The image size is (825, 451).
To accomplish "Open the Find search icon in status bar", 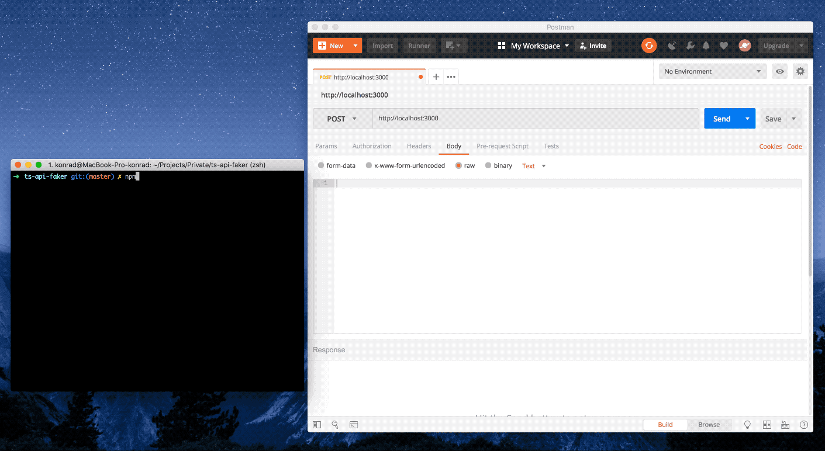I will pyautogui.click(x=335, y=425).
